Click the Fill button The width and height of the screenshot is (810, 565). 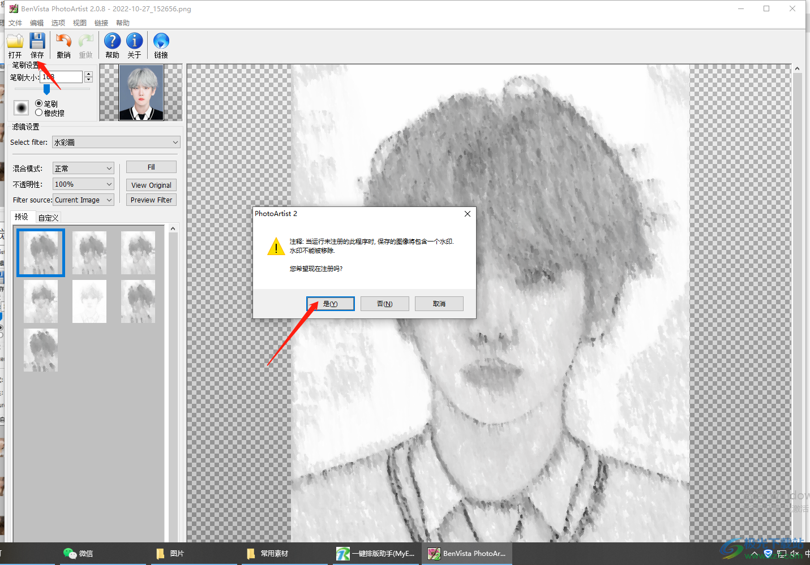[151, 167]
